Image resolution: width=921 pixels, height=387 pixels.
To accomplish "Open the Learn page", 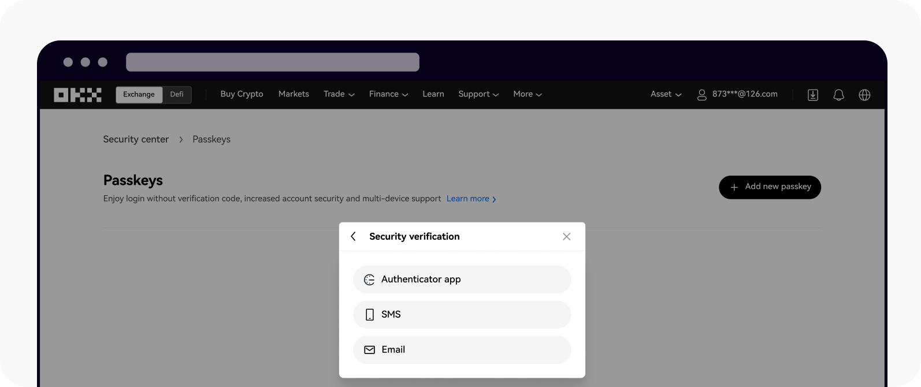I will point(433,94).
